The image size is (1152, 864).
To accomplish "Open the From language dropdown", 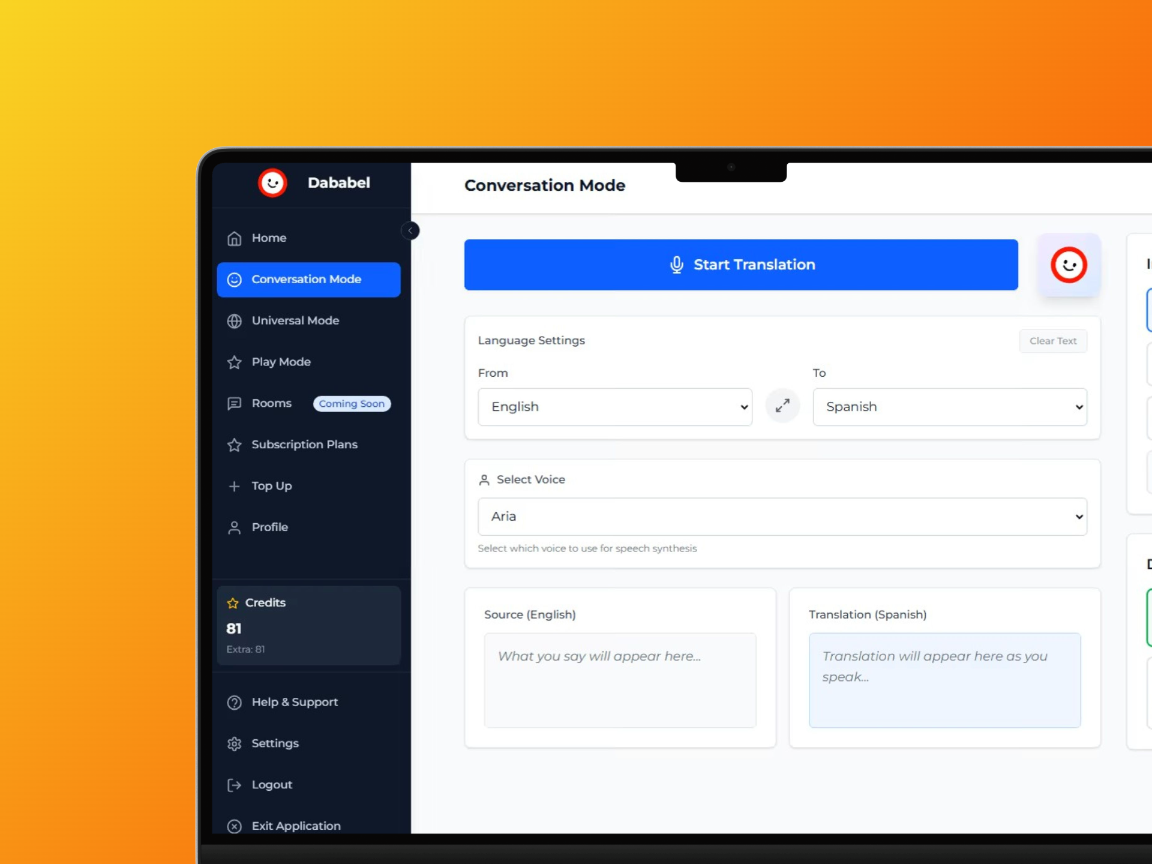I will tap(614, 407).
